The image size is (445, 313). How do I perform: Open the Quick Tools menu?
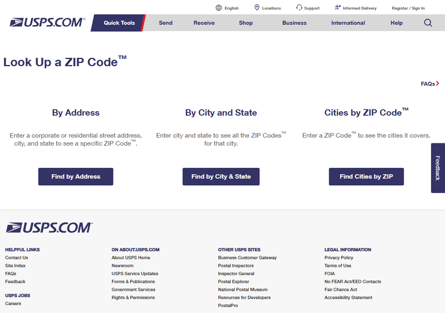click(x=119, y=23)
